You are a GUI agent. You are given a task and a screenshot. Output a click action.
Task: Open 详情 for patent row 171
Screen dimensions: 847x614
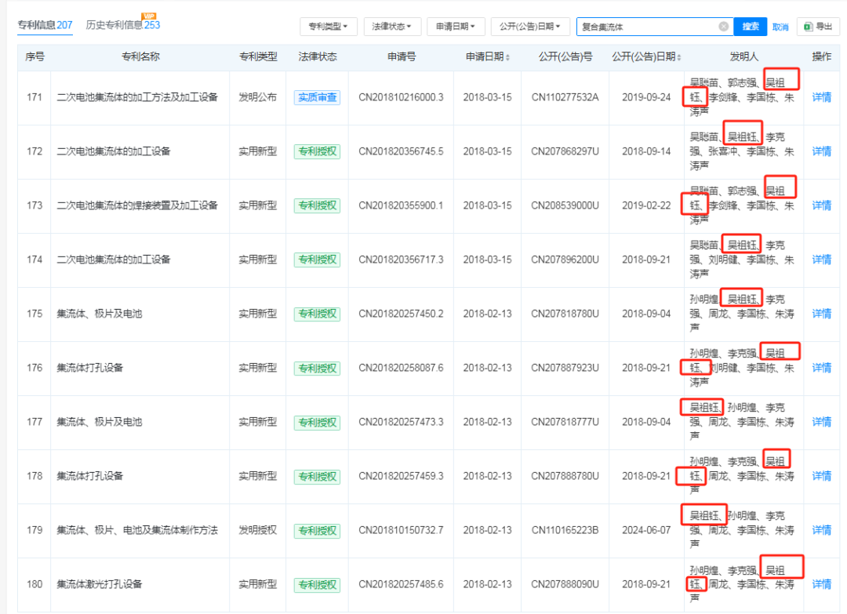[821, 97]
